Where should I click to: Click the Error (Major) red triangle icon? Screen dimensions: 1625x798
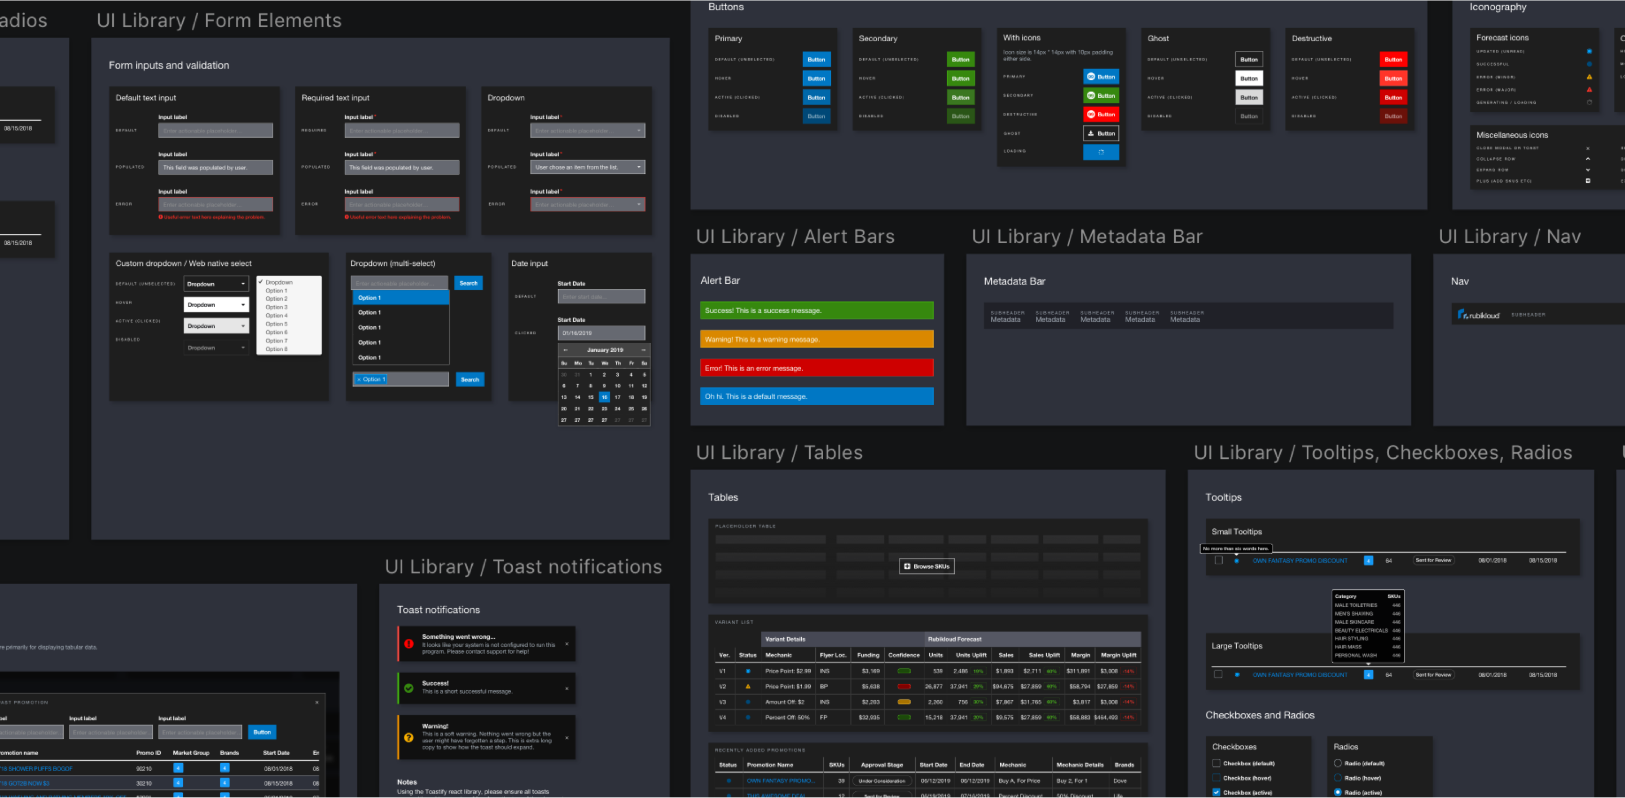[1588, 90]
